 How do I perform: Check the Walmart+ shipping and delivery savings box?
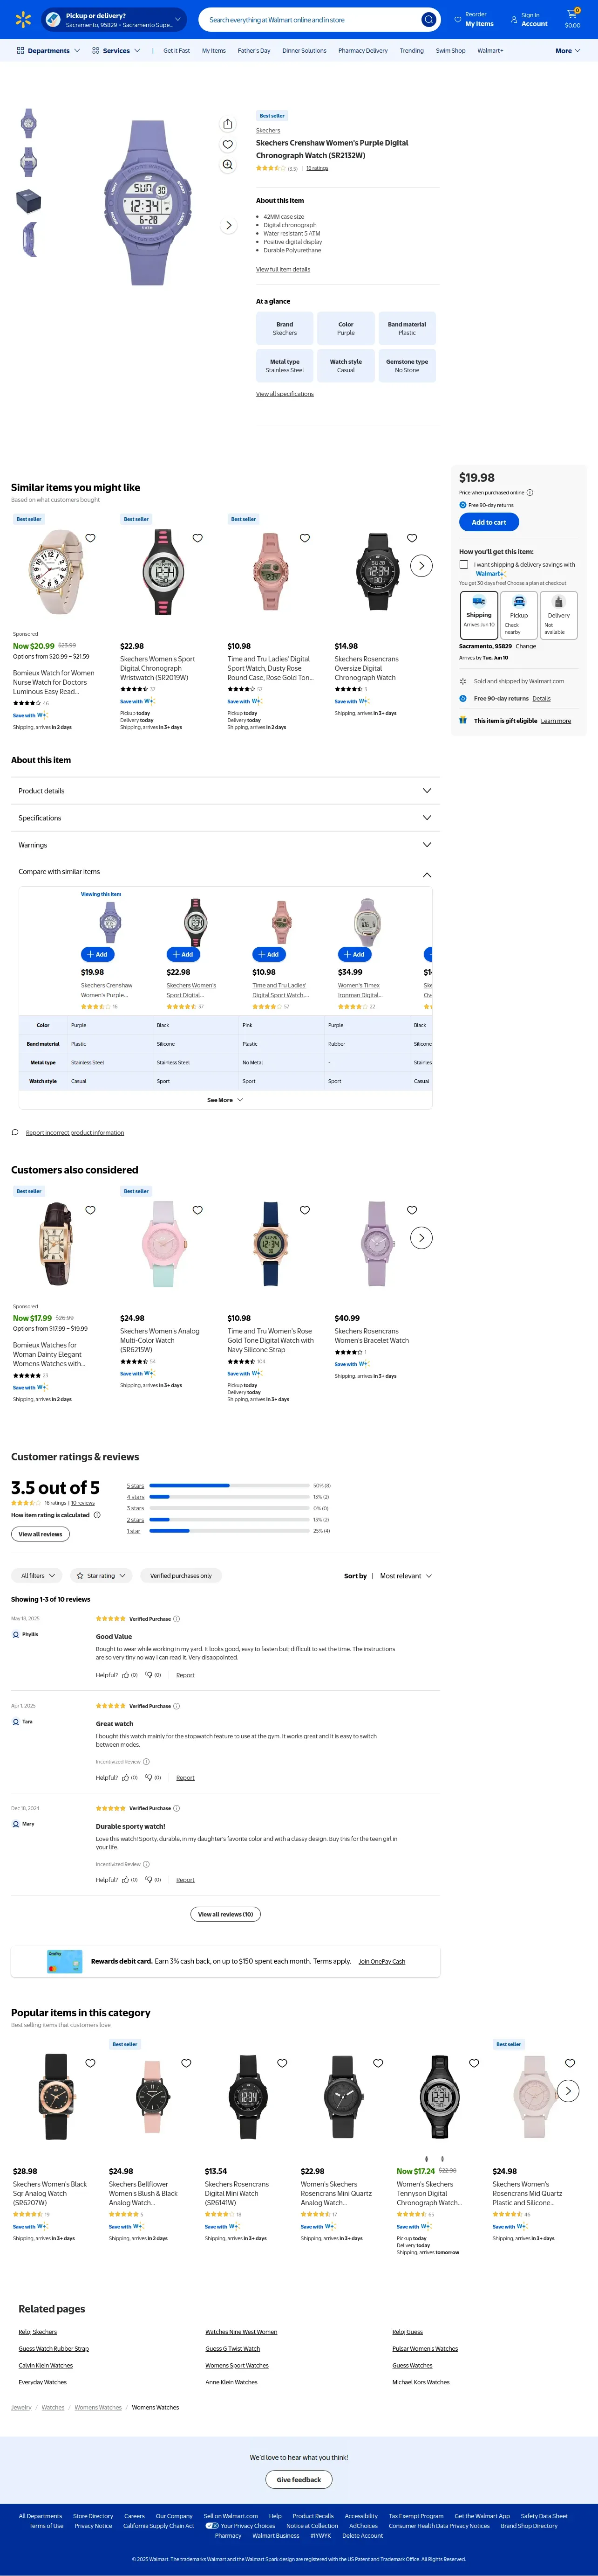coord(463,565)
